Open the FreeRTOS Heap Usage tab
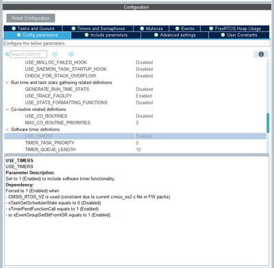Screen dimensions: 274x268 click(x=235, y=29)
